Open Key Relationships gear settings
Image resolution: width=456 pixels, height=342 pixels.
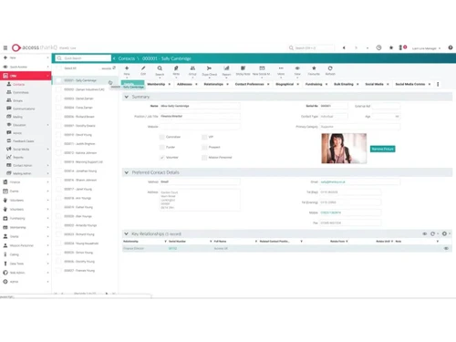pos(444,233)
